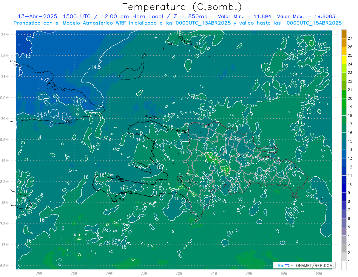
Task: Click the "20N" latitude axis label
Action: (x=4, y=119)
